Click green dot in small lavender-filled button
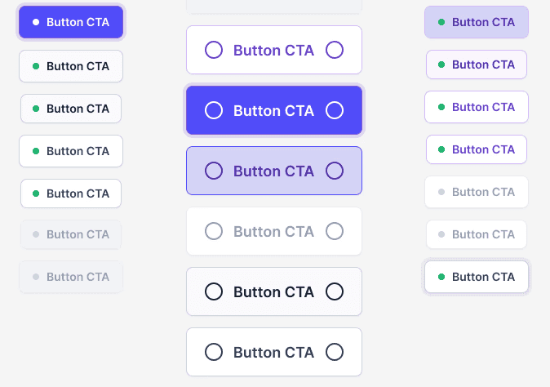This screenshot has width=550, height=387. (x=441, y=22)
